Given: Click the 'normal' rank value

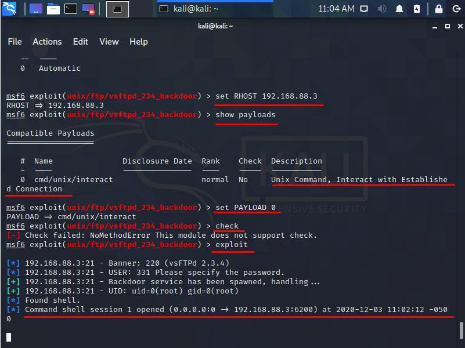Looking at the screenshot, I should tap(215, 180).
